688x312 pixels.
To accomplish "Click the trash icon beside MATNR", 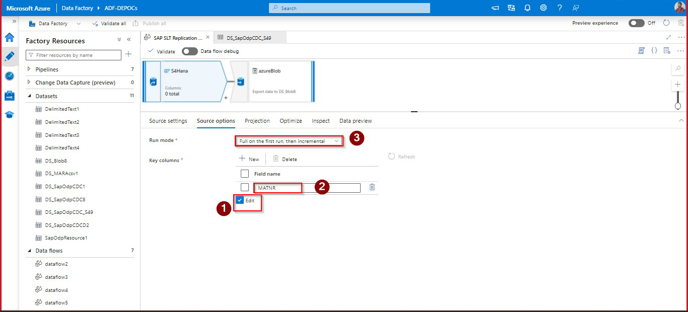I will (x=372, y=187).
